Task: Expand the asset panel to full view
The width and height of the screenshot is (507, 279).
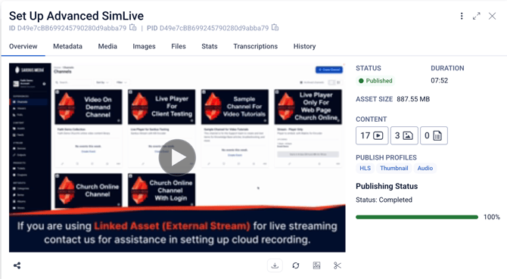Action: click(x=476, y=16)
